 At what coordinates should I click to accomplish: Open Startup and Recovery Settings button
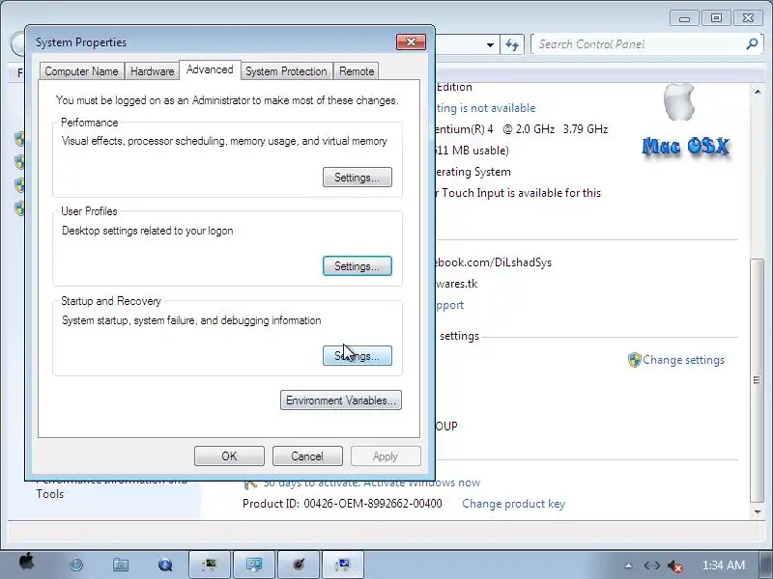click(x=358, y=355)
